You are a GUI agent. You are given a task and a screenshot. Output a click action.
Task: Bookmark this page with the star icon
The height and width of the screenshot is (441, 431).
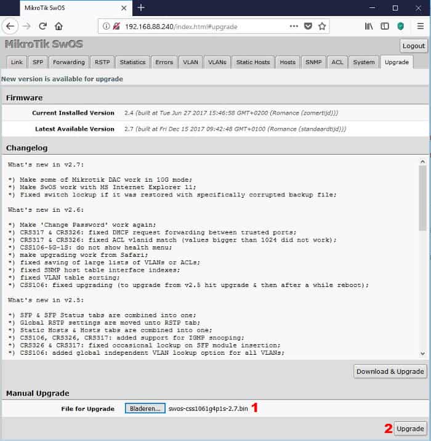coord(322,26)
